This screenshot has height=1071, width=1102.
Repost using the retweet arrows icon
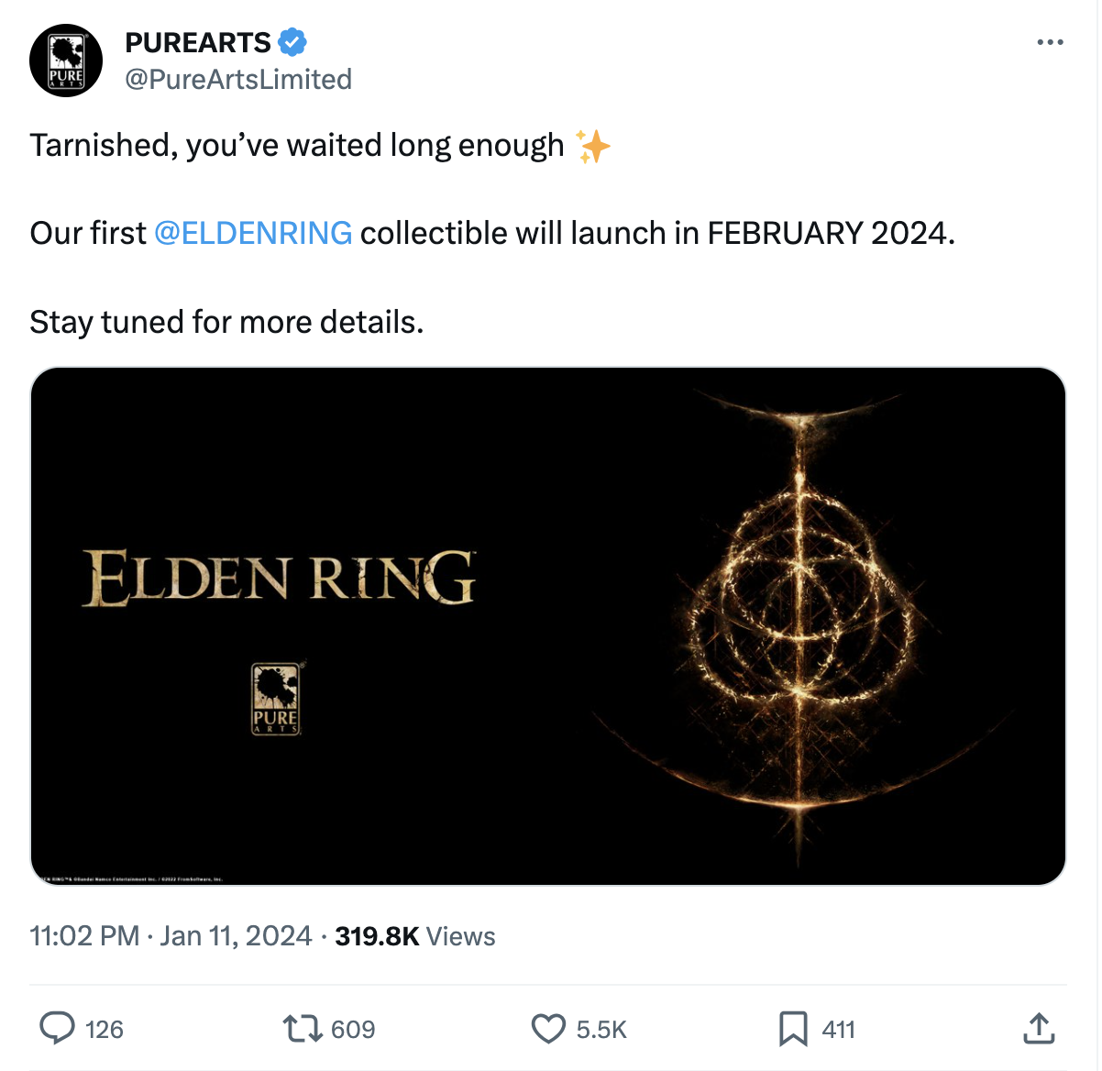tap(302, 1029)
